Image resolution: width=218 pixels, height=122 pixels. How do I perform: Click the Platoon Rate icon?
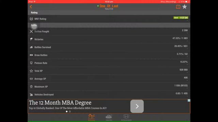pyautogui.click(x=31, y=63)
